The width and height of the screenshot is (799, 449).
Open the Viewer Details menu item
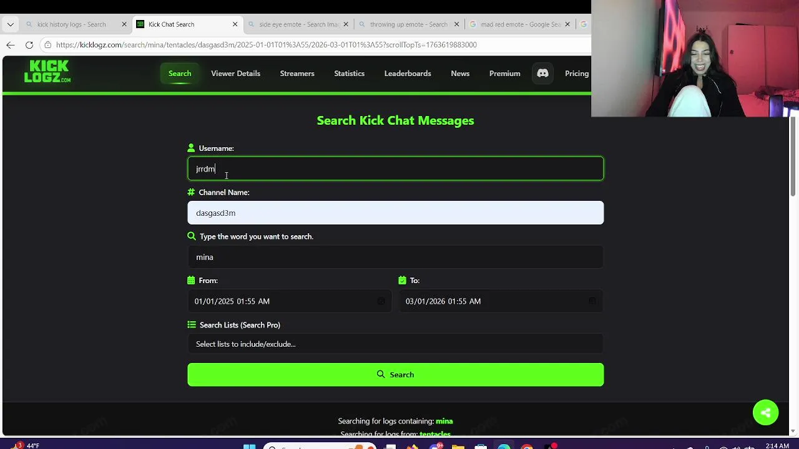click(235, 74)
